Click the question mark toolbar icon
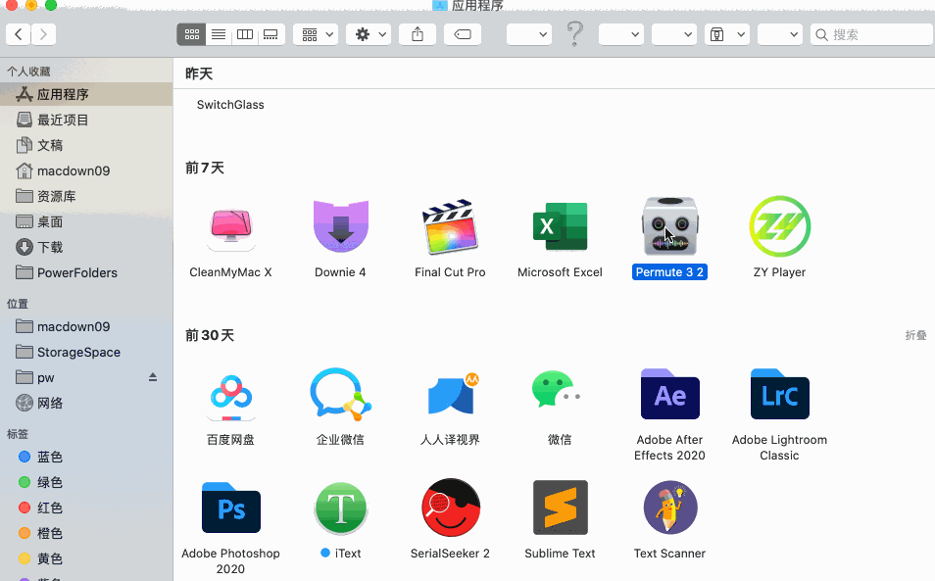The image size is (935, 581). point(575,34)
